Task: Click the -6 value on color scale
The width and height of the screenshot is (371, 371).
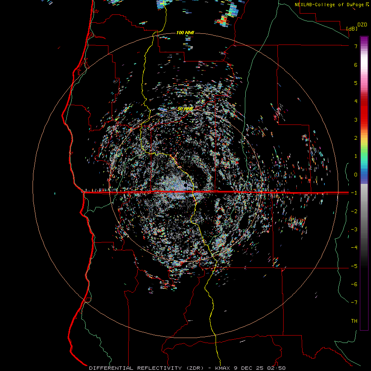Action: (x=354, y=284)
